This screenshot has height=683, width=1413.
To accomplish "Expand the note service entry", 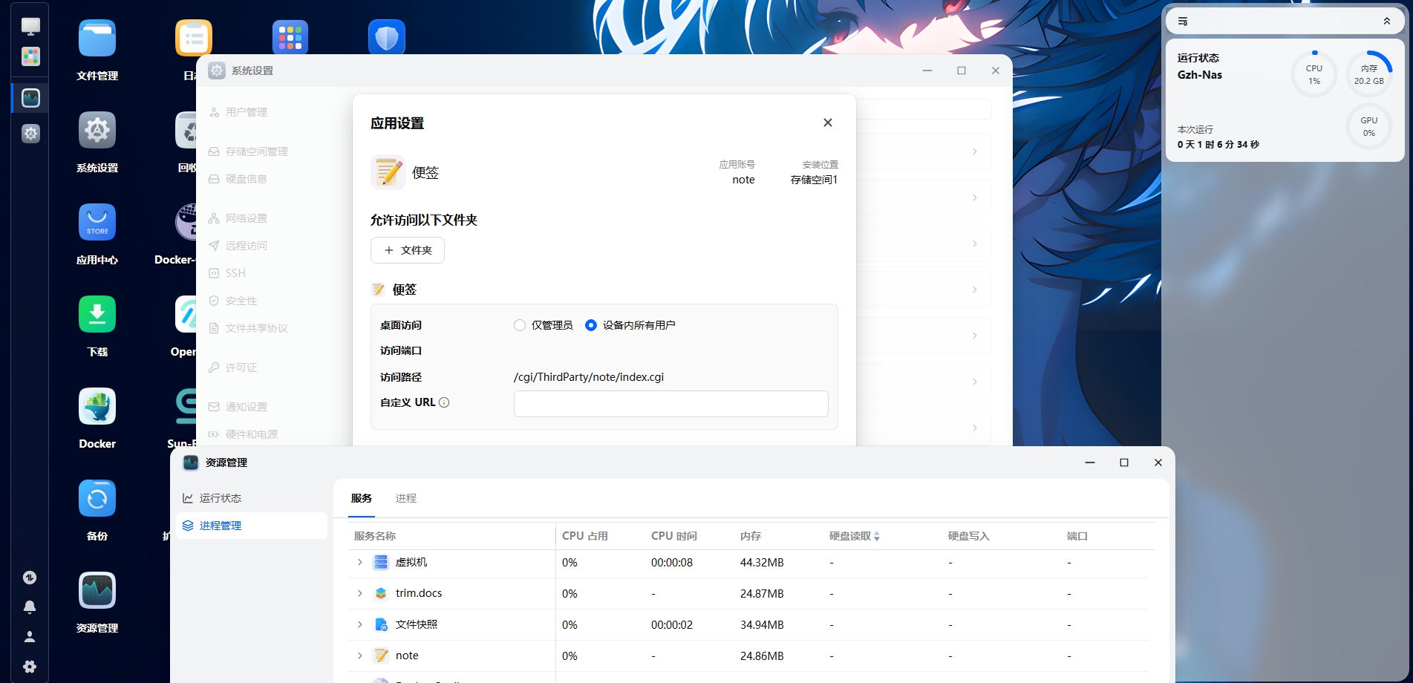I will tap(360, 656).
